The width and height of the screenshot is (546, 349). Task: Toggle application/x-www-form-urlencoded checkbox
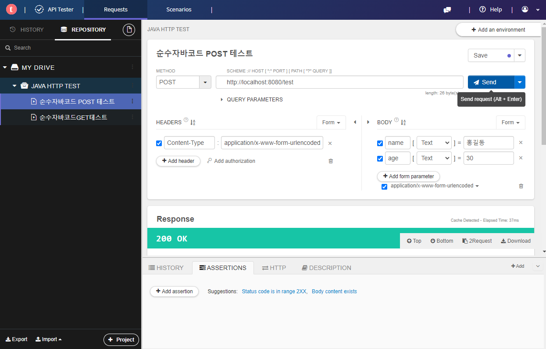(x=385, y=187)
